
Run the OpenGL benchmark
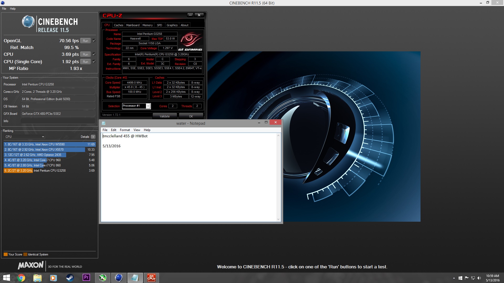click(86, 41)
